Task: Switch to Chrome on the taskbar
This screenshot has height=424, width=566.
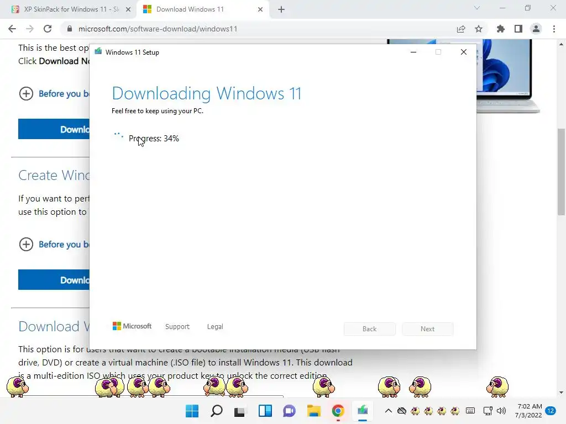Action: click(338, 411)
